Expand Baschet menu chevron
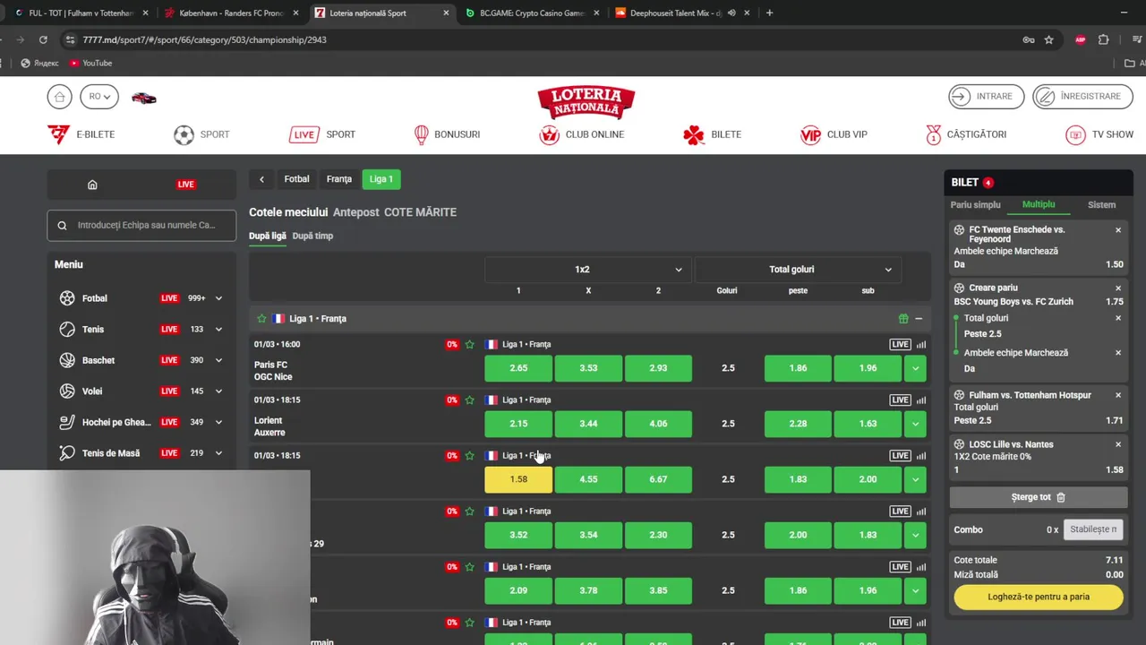 (218, 360)
